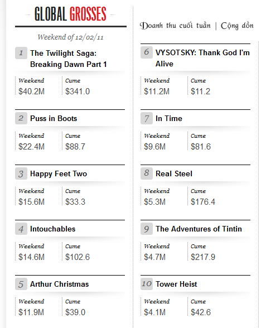This screenshot has width=261, height=328.
Task: Open The Twilight Saga: Breaking Dawn title
Action: coord(69,59)
